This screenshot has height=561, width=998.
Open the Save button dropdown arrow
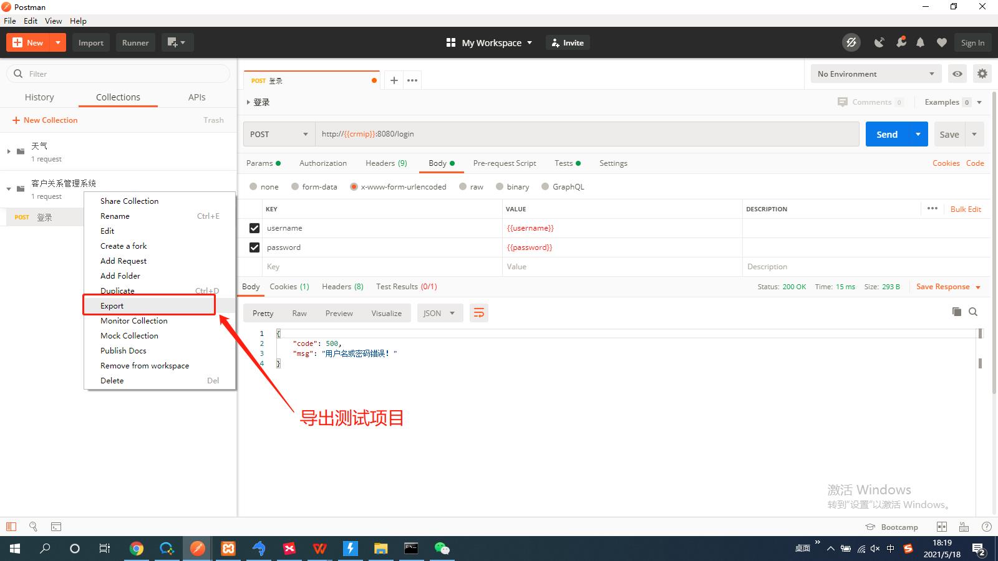(974, 134)
